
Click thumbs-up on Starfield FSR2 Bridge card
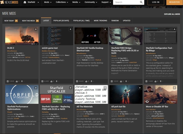tap(121, 81)
